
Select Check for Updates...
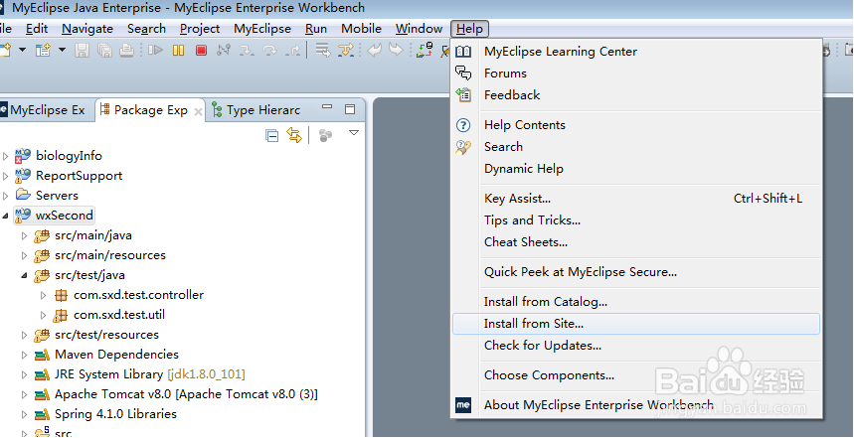point(636,345)
